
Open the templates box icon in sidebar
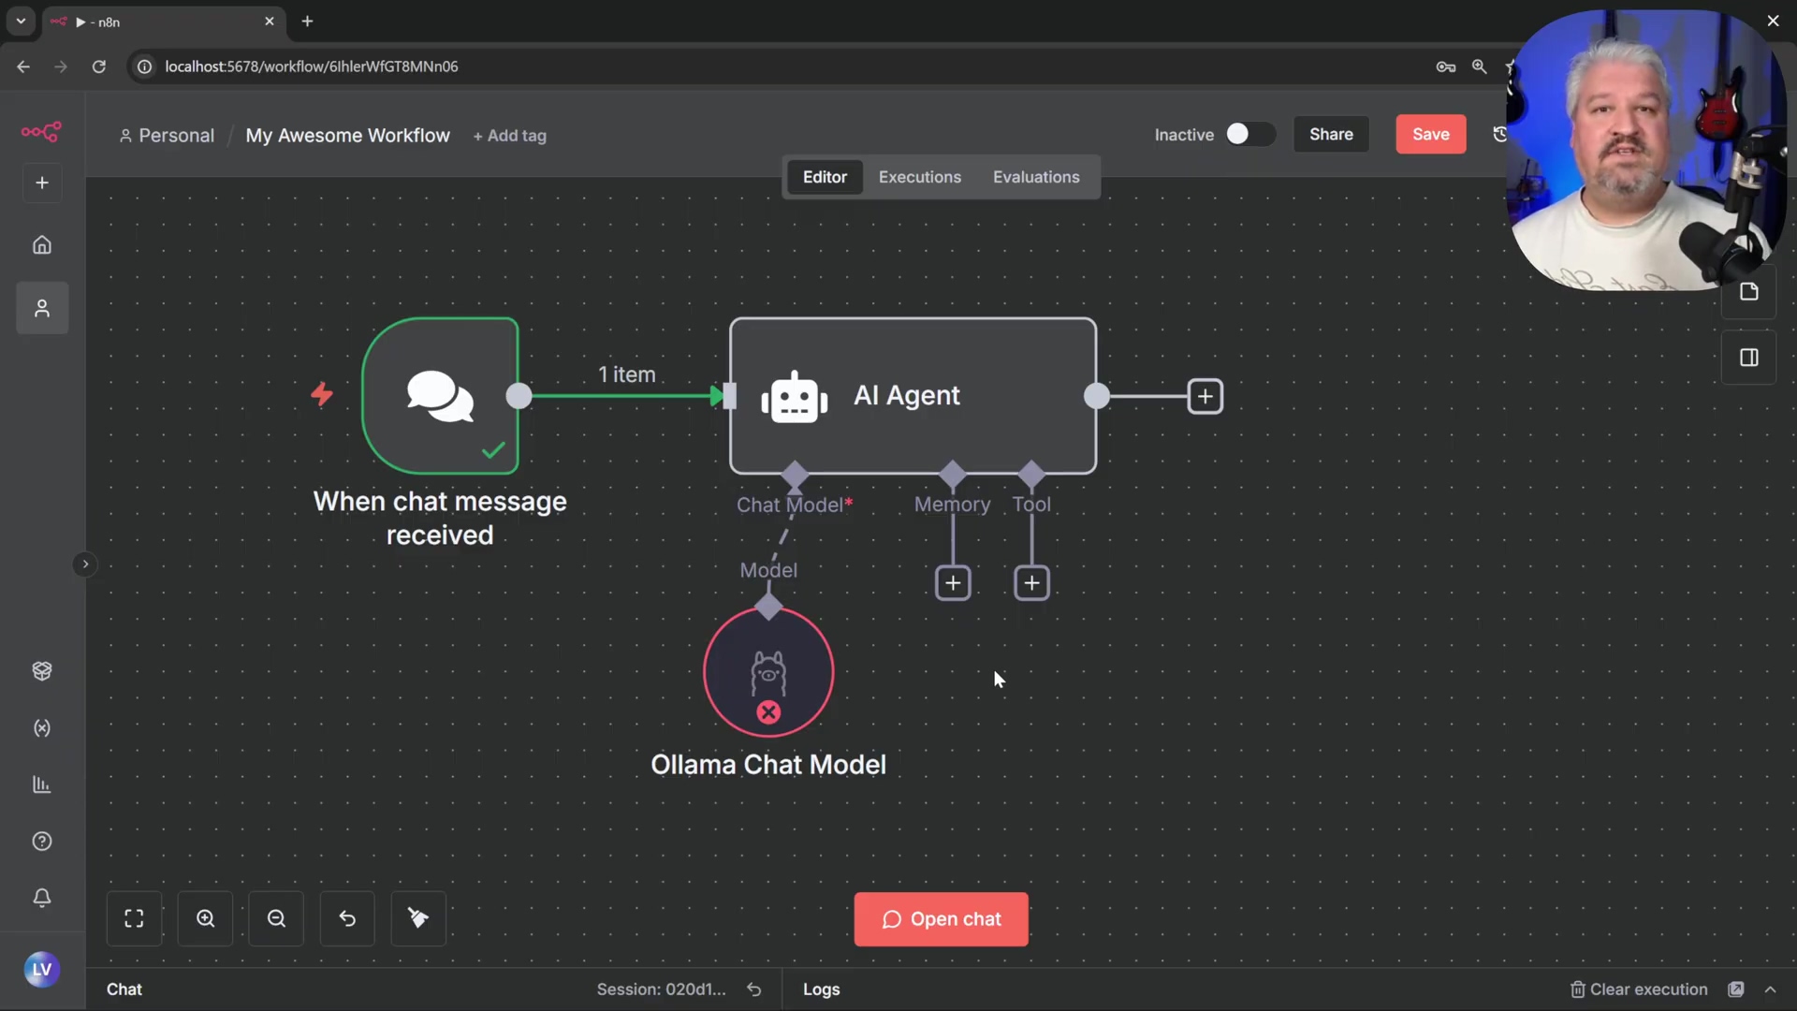tap(42, 671)
